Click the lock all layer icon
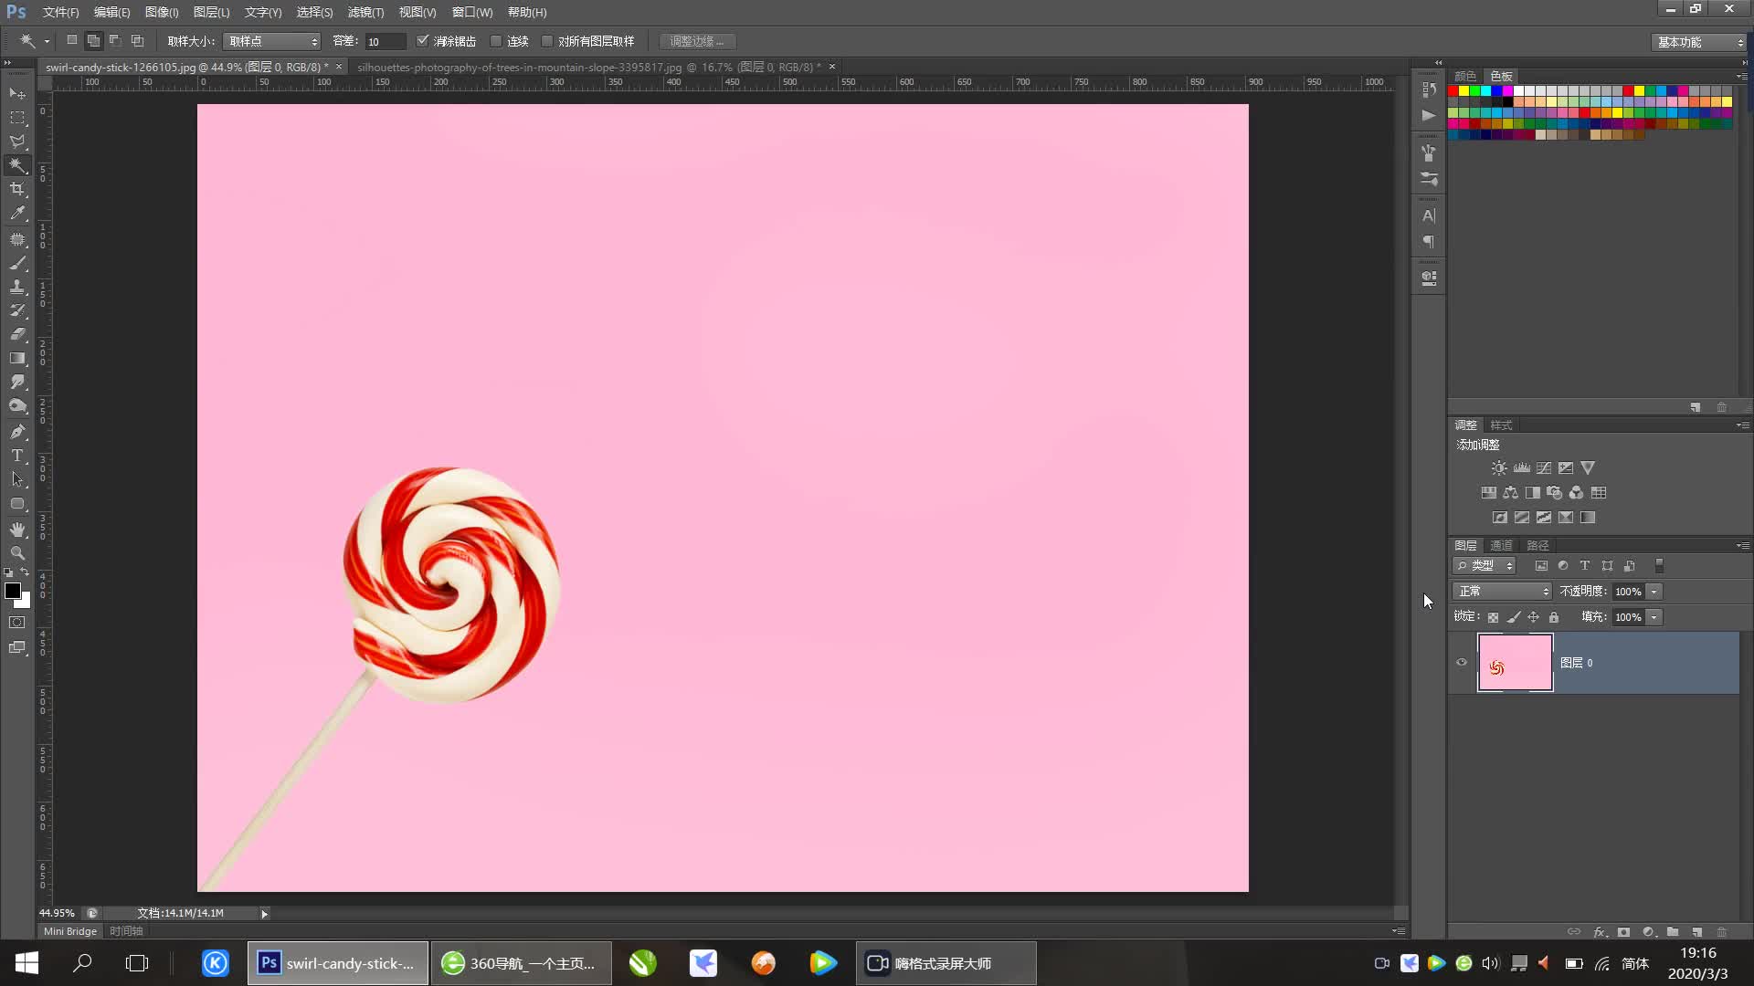Viewport: 1754px width, 986px height. [x=1554, y=617]
